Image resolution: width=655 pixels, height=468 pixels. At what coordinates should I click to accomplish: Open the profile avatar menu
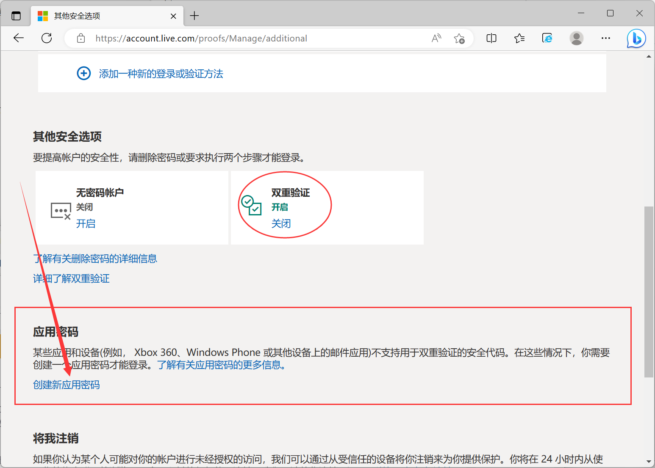[x=576, y=39]
